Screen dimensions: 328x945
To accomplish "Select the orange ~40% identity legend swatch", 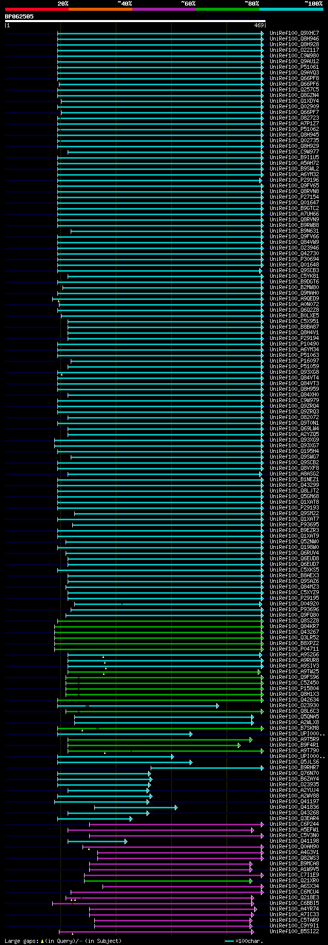I will [x=100, y=9].
